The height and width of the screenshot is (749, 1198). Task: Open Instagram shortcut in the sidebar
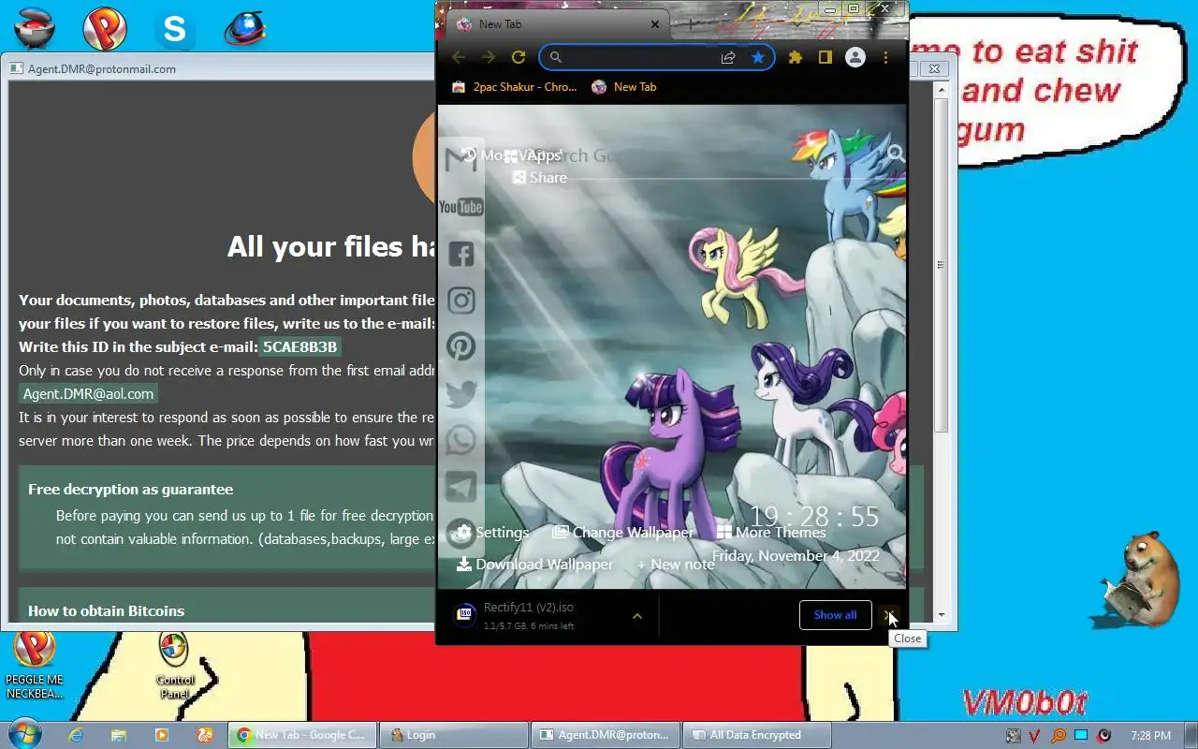click(461, 301)
